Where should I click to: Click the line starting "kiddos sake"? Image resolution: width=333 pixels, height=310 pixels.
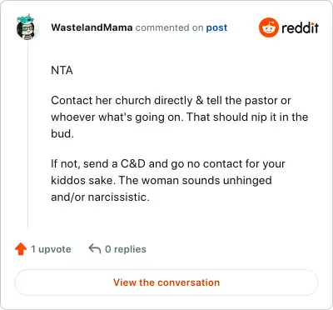[162, 180]
